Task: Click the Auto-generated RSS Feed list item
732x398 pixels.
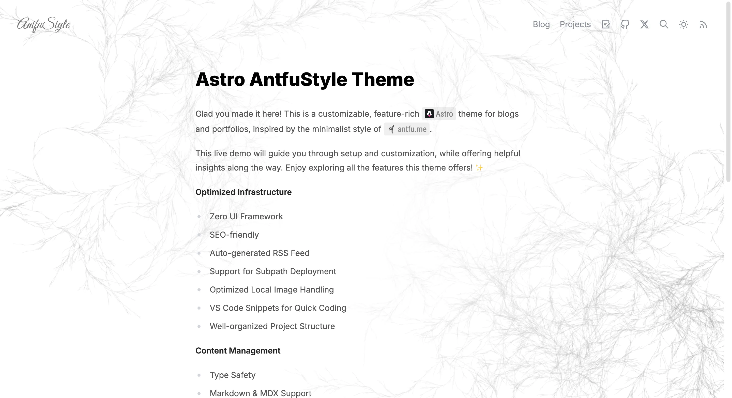Action: 259,253
